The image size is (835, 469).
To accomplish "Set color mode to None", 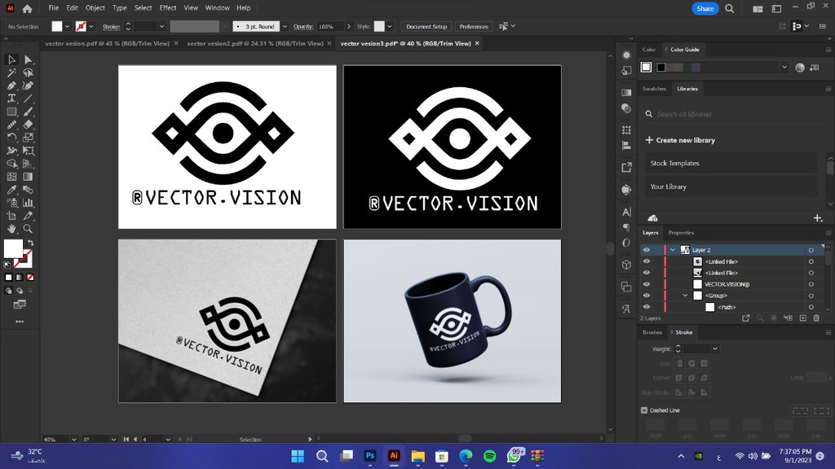I will pos(30,277).
